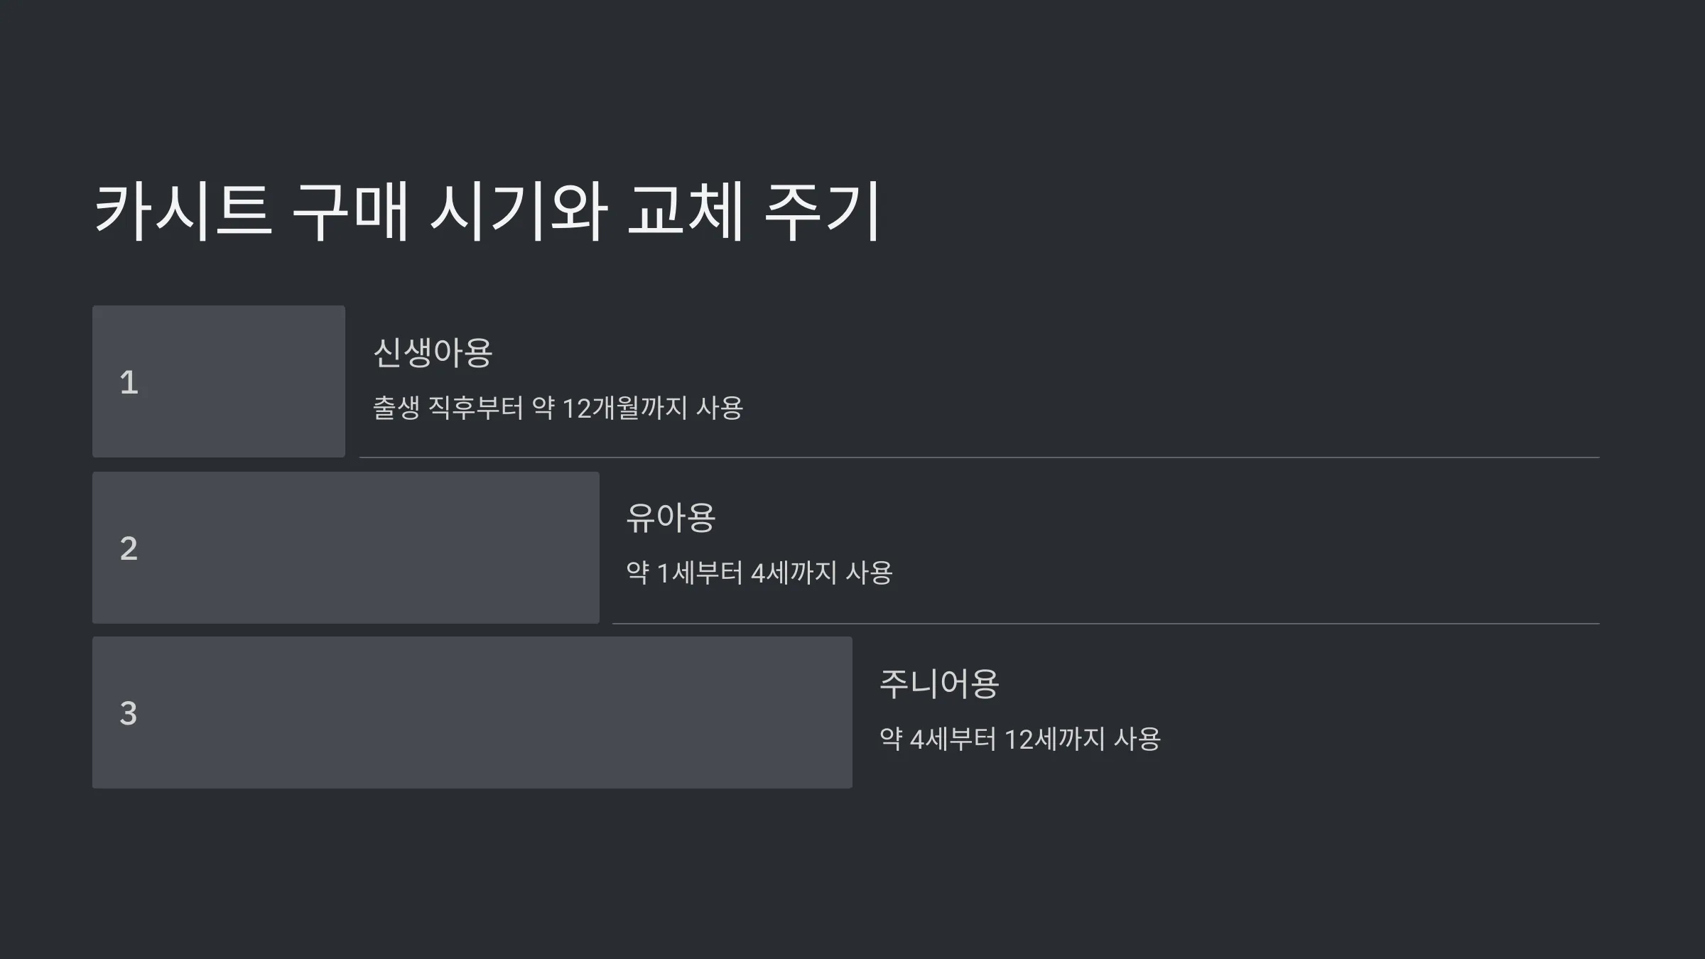The image size is (1705, 959).
Task: Select the number 1 label
Action: [129, 382]
